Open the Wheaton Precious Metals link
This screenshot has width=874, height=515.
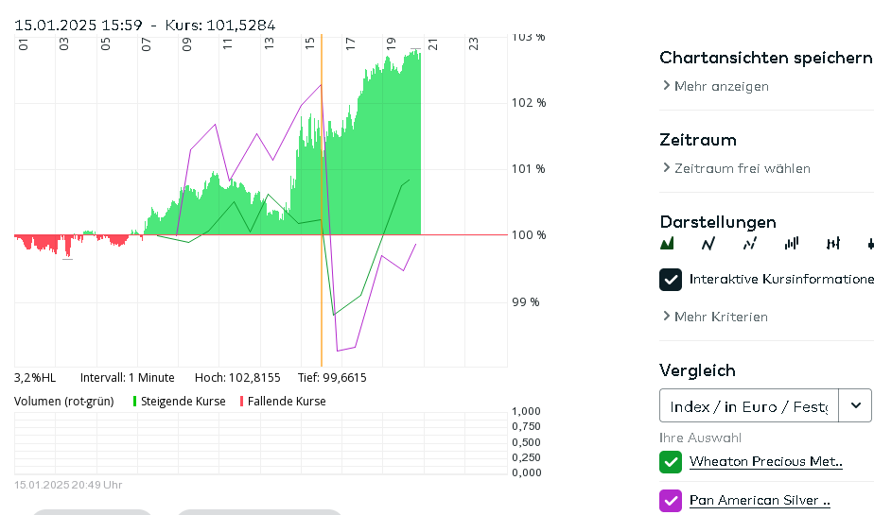click(x=765, y=462)
